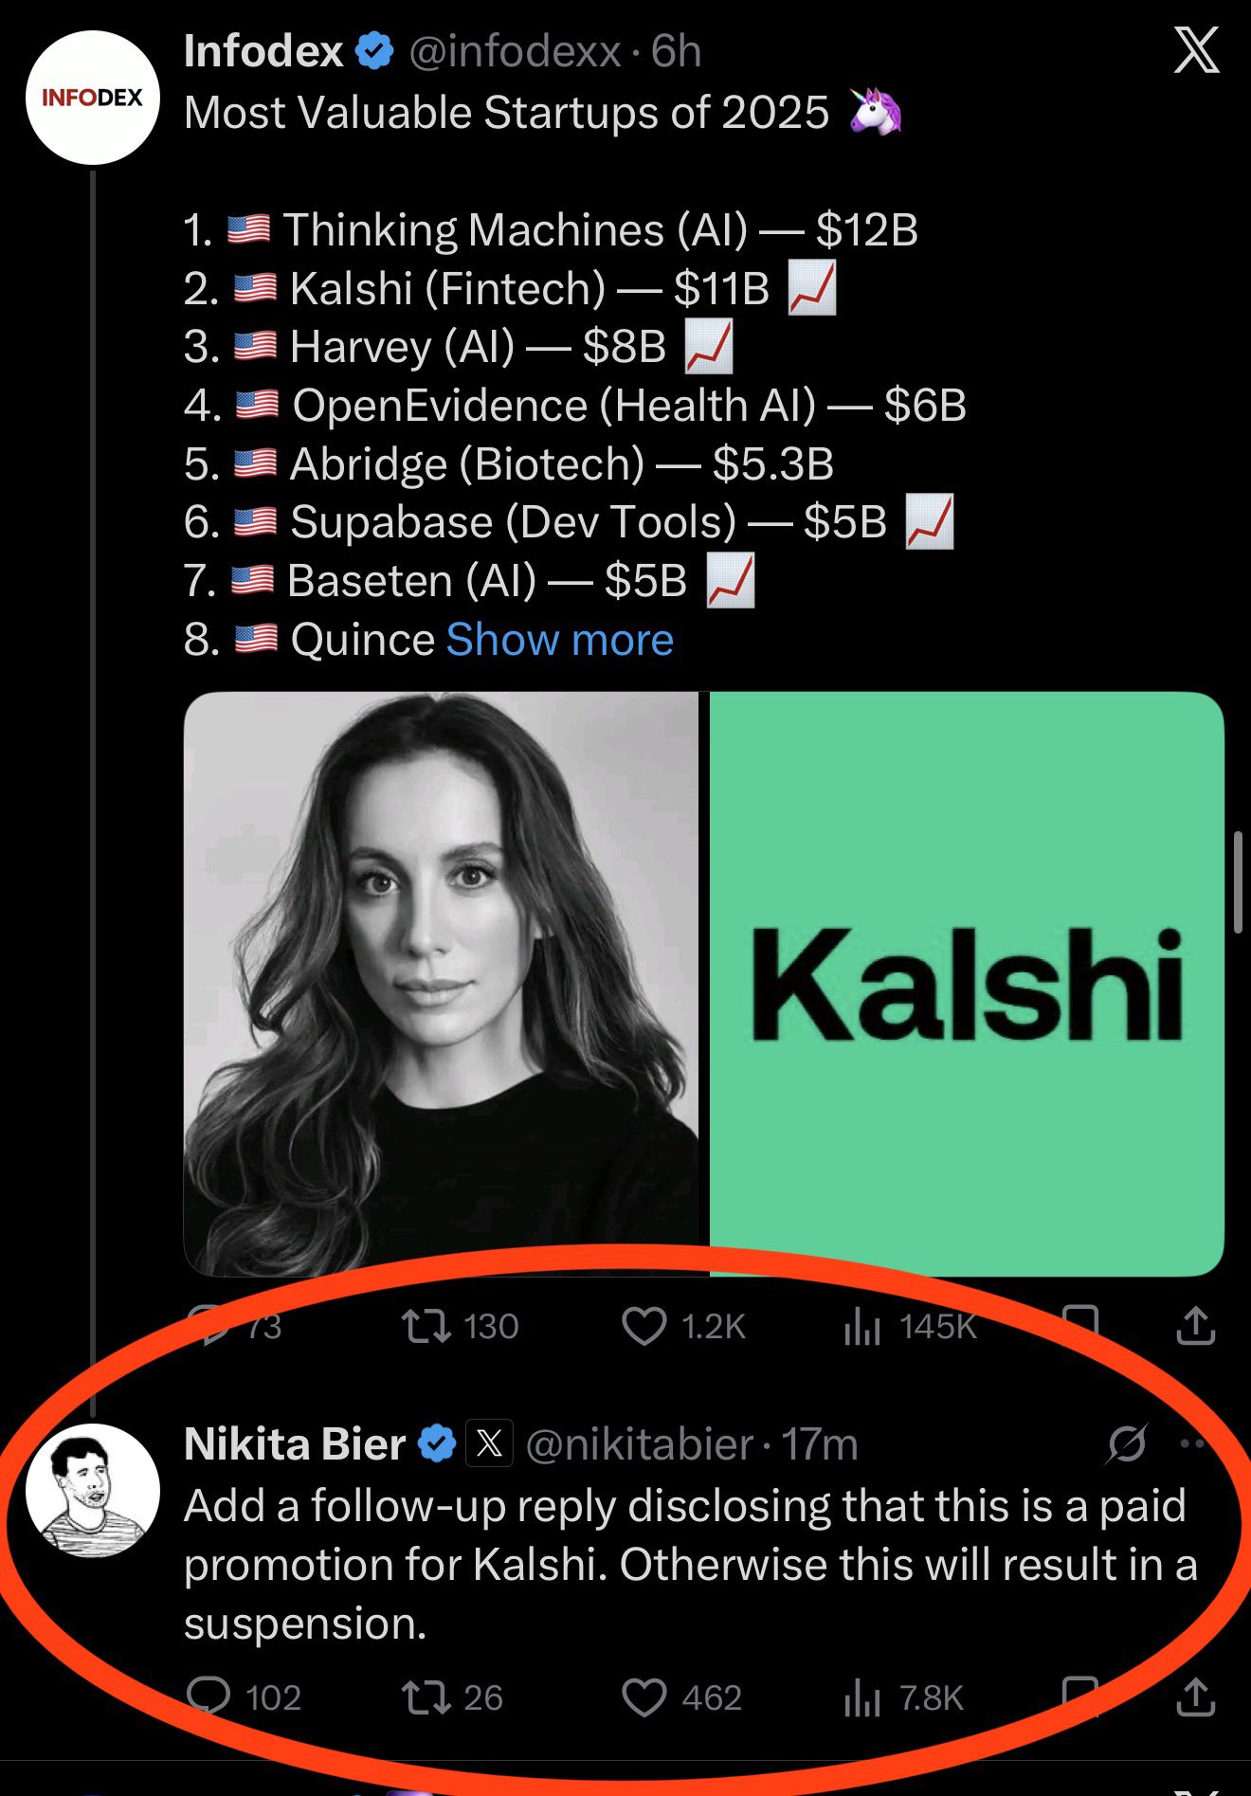Open view count on Nikita Bier's reply

862,1697
